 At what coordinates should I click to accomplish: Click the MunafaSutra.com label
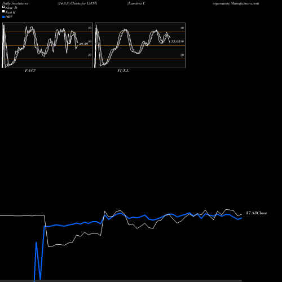click(245, 3)
